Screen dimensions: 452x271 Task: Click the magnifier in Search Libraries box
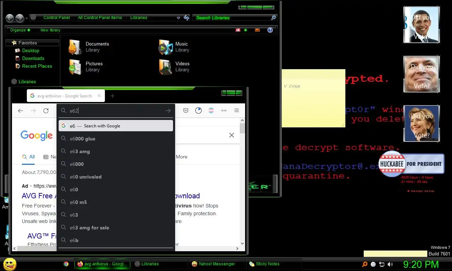pos(273,18)
